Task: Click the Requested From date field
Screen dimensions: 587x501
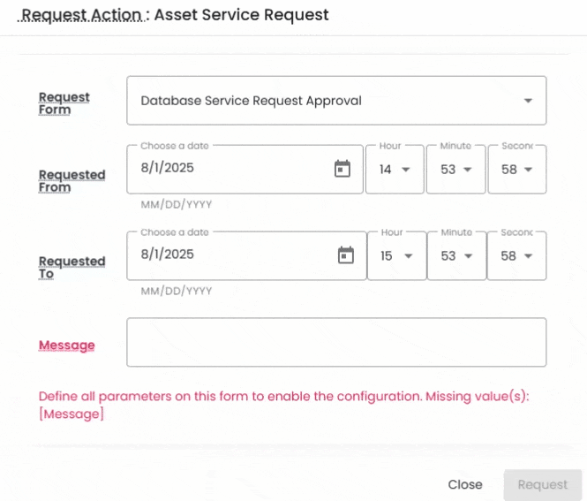Action: pyautogui.click(x=245, y=170)
